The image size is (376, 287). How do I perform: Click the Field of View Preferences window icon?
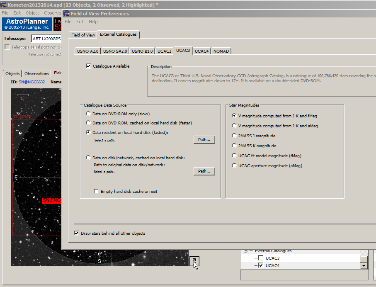click(x=66, y=13)
